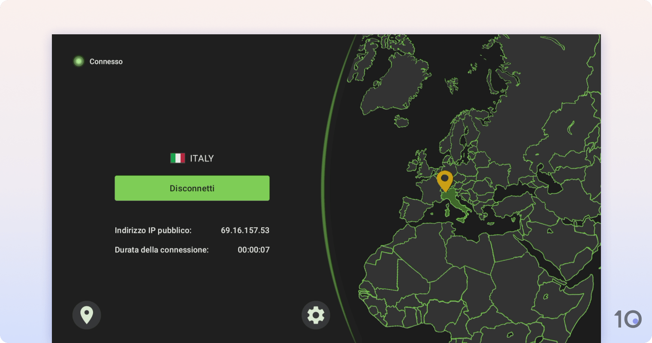The width and height of the screenshot is (652, 343).
Task: Click the connection duration timer 00:00:07
Action: coord(254,250)
